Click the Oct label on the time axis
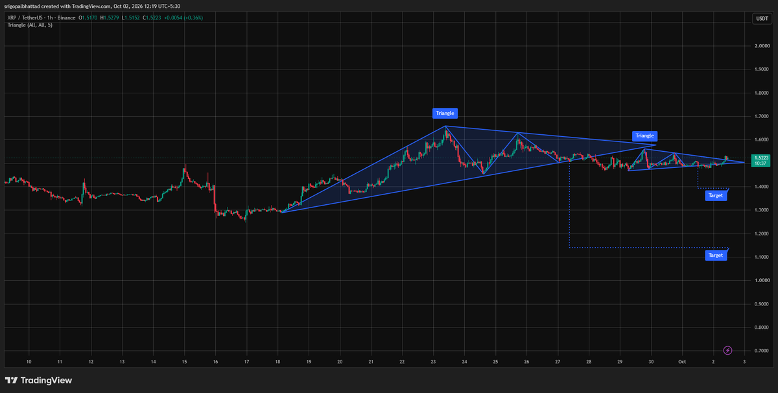 tap(682, 361)
